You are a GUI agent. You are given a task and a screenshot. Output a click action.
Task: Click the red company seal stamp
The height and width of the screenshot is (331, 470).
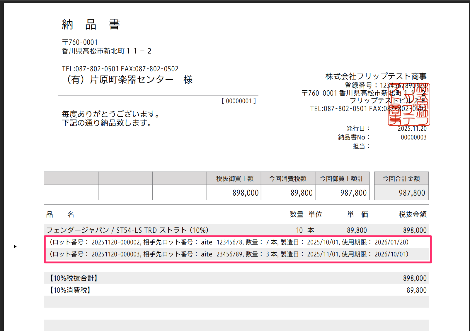[409, 105]
